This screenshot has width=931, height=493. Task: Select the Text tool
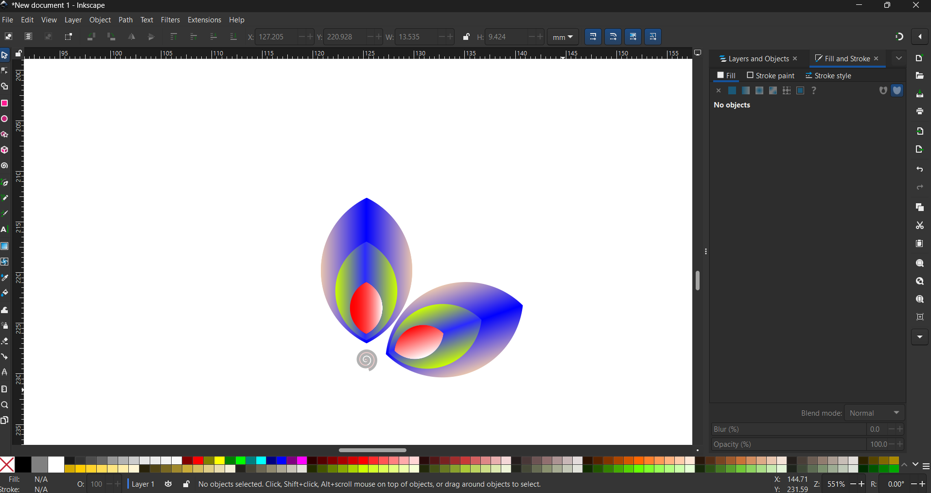pyautogui.click(x=5, y=229)
